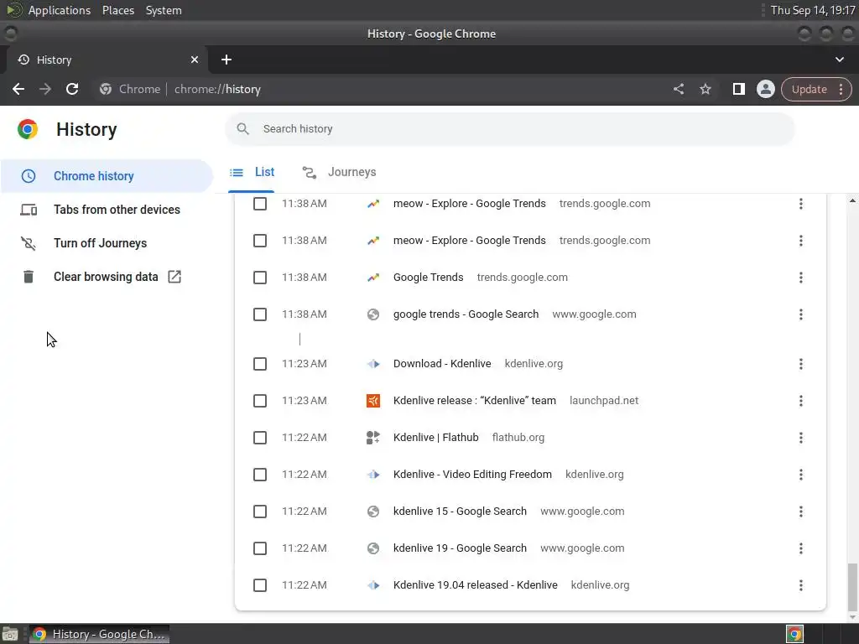The width and height of the screenshot is (859, 644).
Task: Open Chrome three-dot menu beside Update
Action: 841,89
